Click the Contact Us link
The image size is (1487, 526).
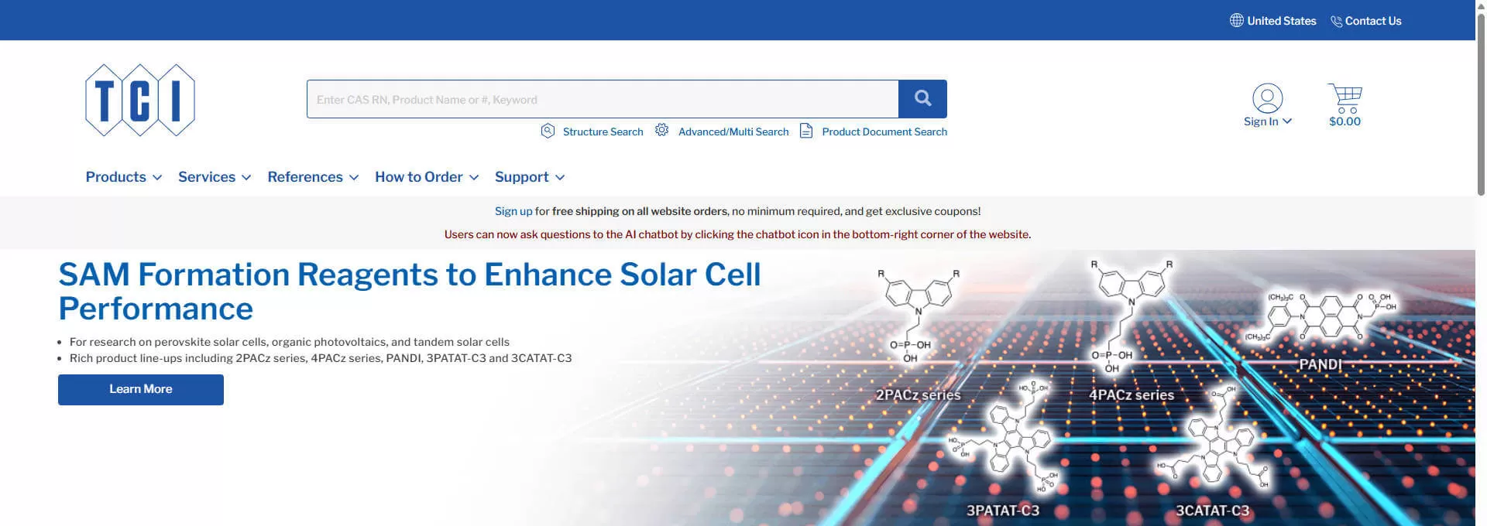tap(1373, 21)
